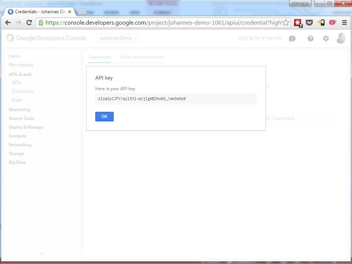Select the Credentials browser tab
Image resolution: width=352 pixels, height=264 pixels.
(x=39, y=12)
